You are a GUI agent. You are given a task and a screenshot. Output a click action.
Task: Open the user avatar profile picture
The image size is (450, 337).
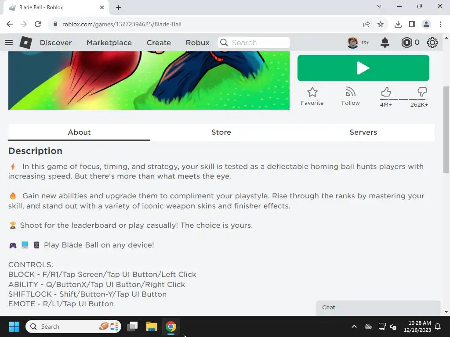353,43
